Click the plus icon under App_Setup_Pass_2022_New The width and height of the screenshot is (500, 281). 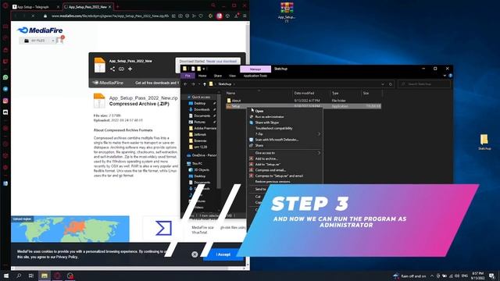(130, 69)
